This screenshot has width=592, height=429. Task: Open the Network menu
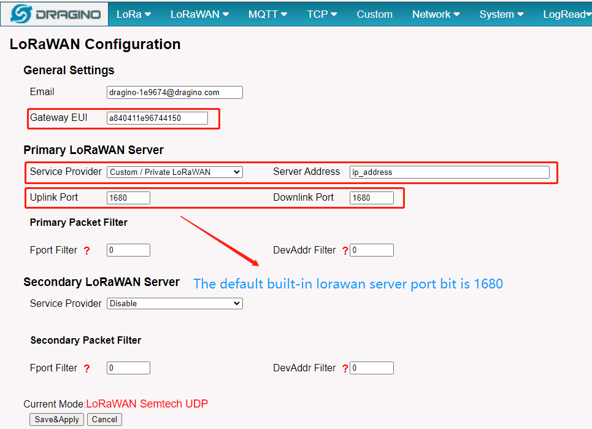(436, 14)
